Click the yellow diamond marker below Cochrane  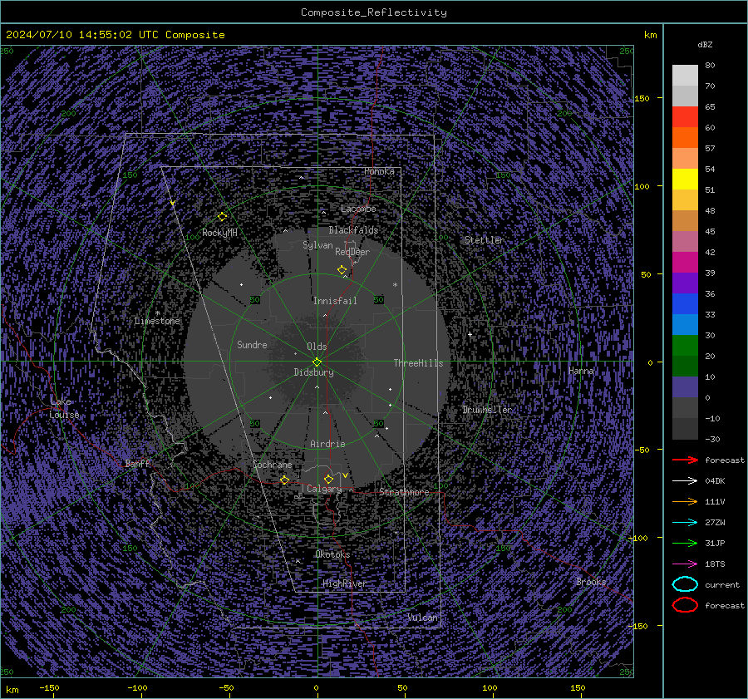tap(285, 480)
